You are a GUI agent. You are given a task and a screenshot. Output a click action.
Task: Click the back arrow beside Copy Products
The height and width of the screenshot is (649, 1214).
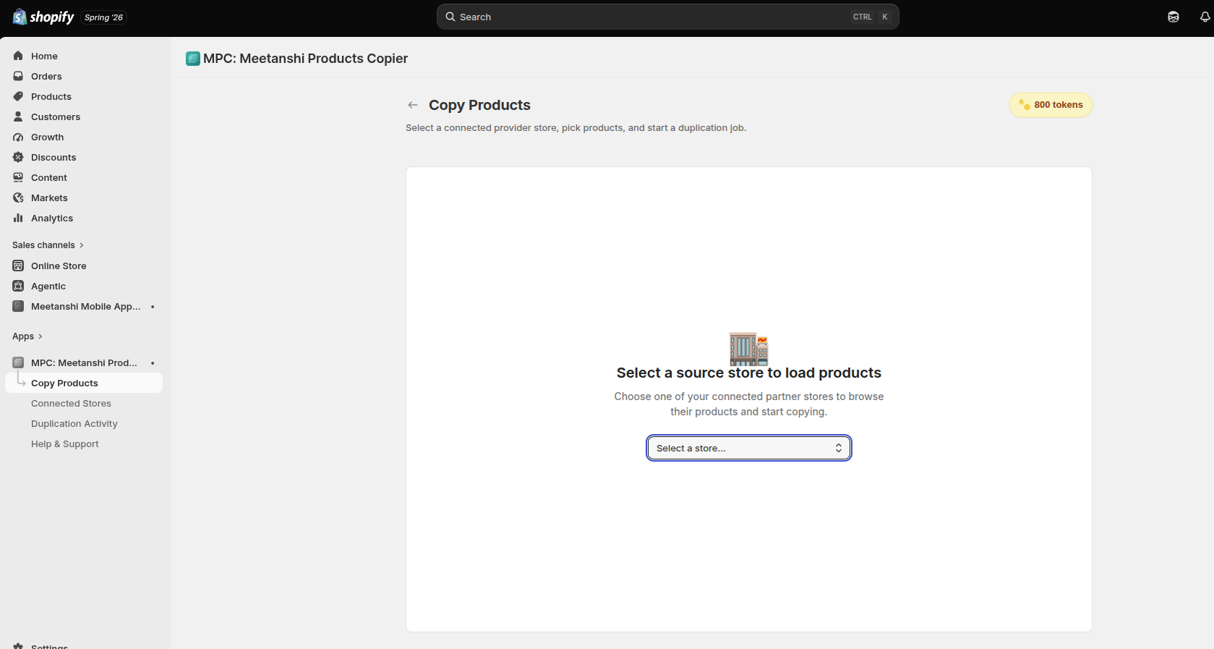pos(413,105)
